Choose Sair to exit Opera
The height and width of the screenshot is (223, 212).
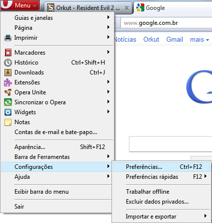[57, 207]
